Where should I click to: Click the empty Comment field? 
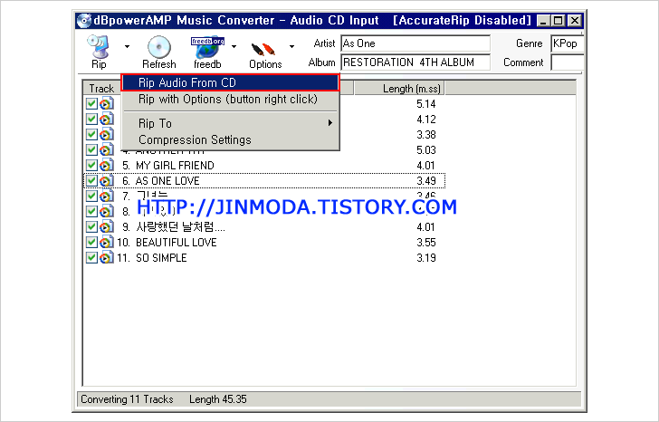coord(568,62)
